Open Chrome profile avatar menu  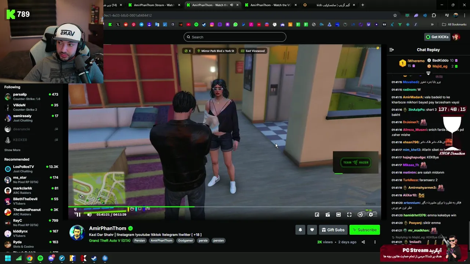[456, 15]
